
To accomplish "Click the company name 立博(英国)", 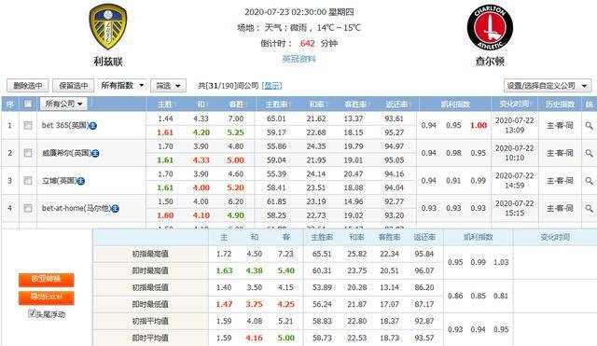I will [60, 181].
